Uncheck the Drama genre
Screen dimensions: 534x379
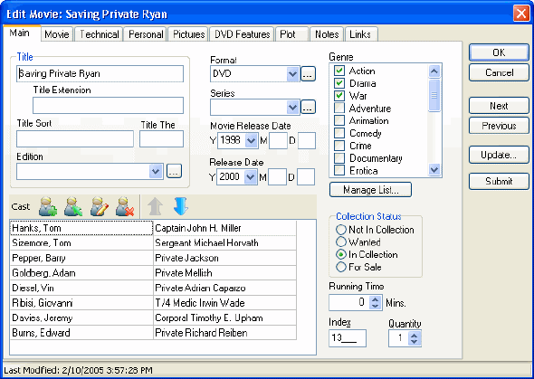tap(339, 83)
